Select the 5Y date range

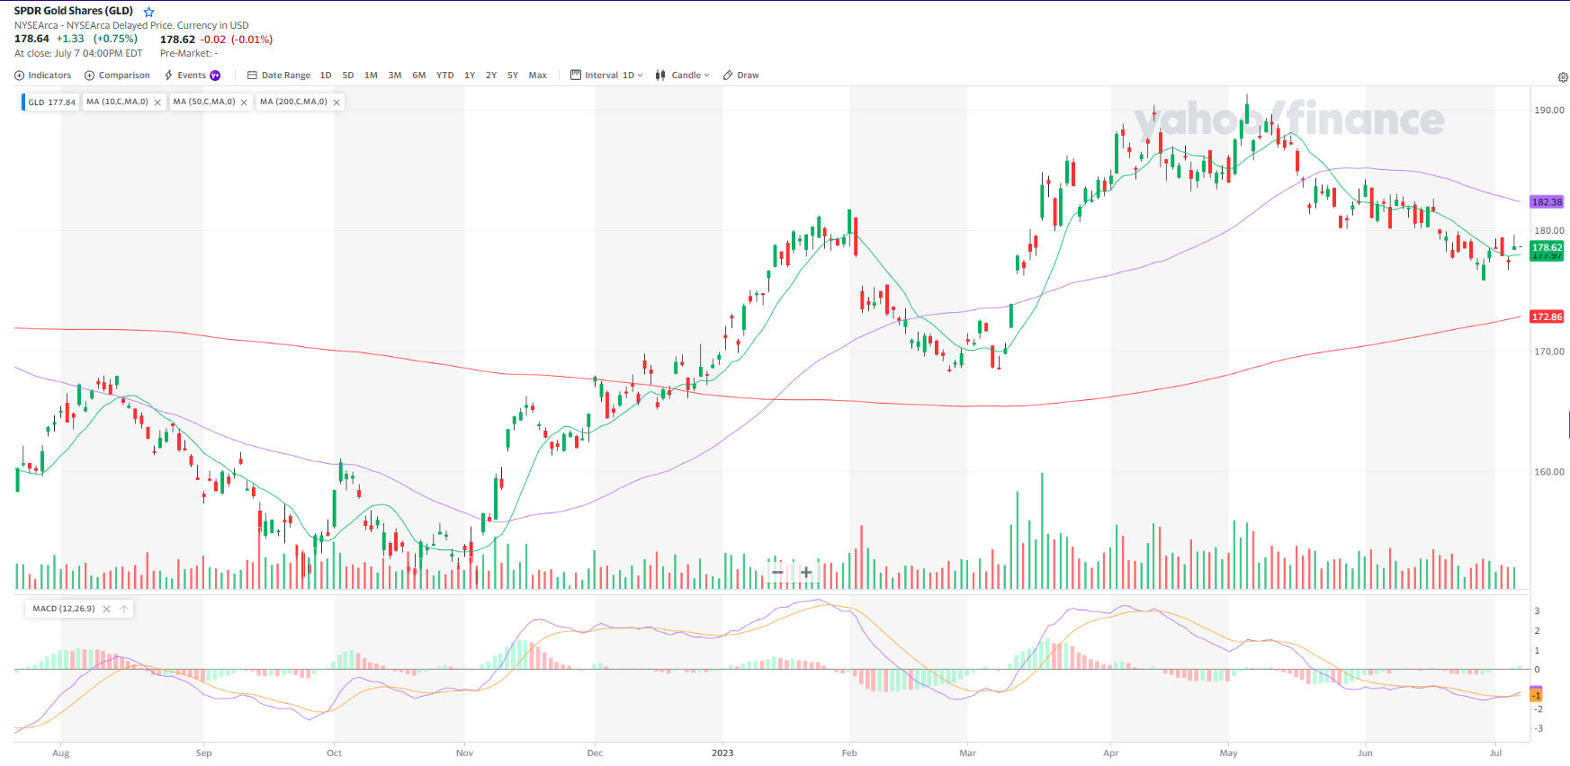coord(513,76)
